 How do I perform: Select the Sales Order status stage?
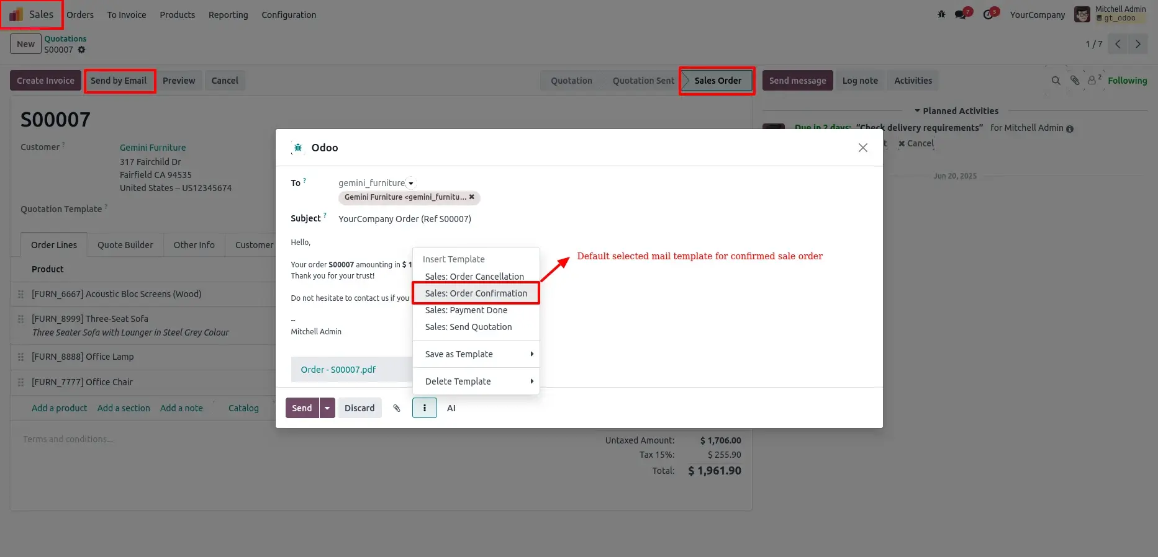[718, 81]
